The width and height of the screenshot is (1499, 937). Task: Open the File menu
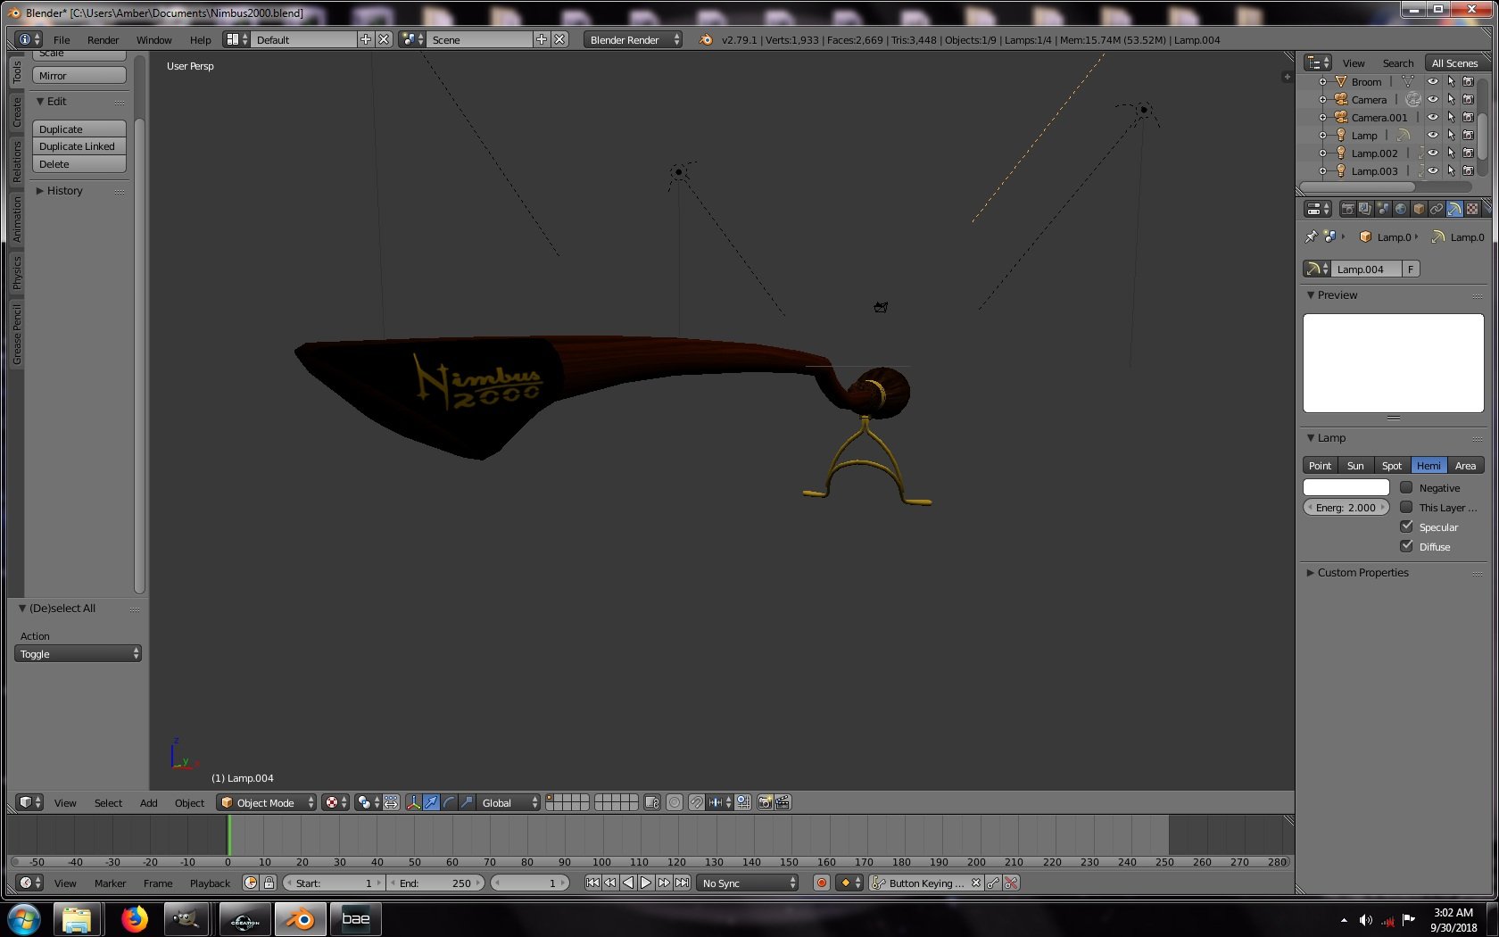click(62, 39)
